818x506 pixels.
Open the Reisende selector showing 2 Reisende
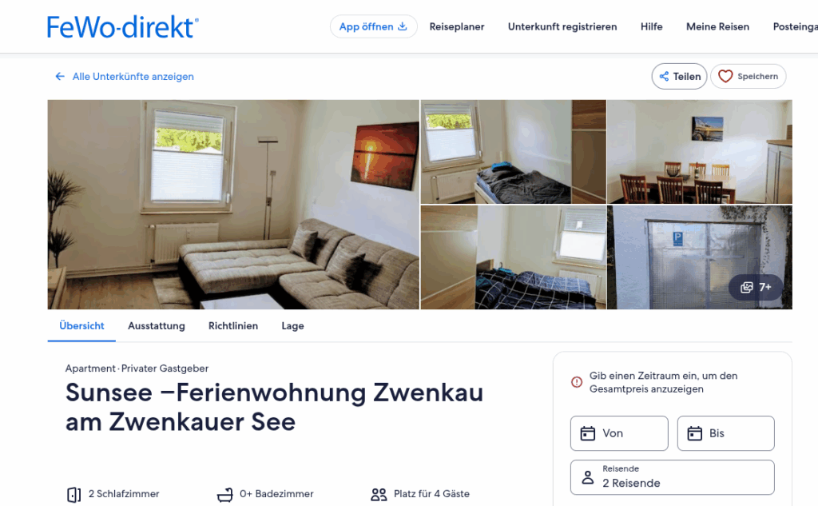(x=672, y=477)
